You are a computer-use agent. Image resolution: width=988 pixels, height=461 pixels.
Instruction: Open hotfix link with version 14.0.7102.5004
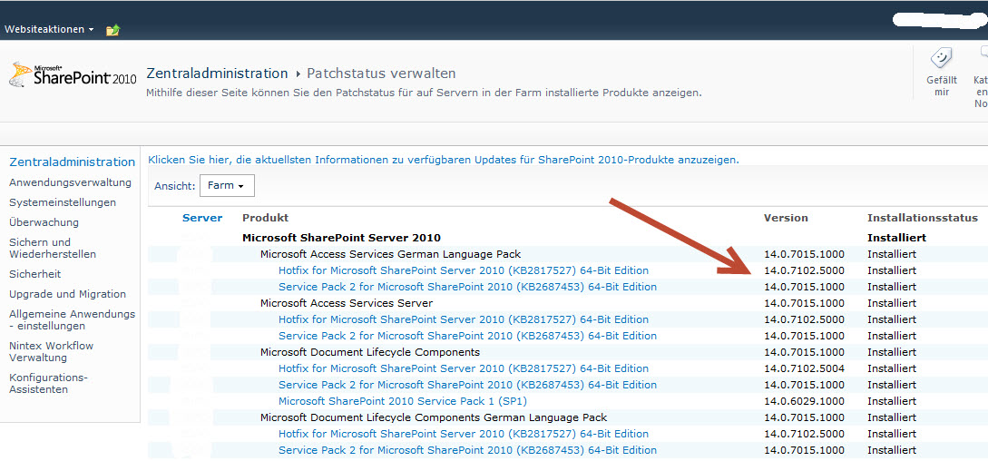coord(463,369)
